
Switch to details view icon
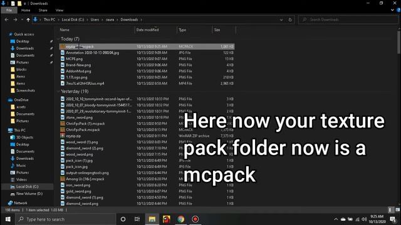[x=390, y=210]
